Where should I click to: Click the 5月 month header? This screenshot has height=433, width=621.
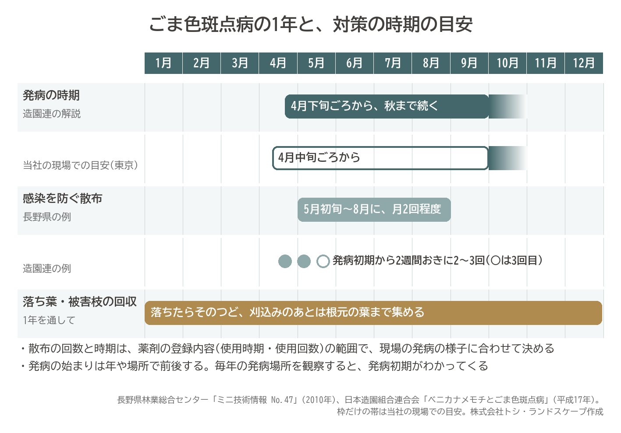pos(316,63)
